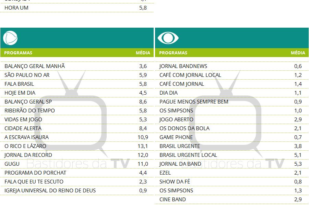Select A ESCRAVA ISAURA row
Screen dimensions: 309x205
point(27,137)
